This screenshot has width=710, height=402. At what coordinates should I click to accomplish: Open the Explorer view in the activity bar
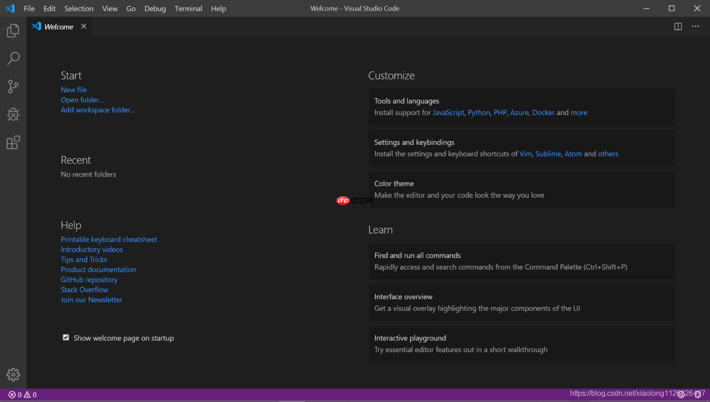click(x=13, y=30)
